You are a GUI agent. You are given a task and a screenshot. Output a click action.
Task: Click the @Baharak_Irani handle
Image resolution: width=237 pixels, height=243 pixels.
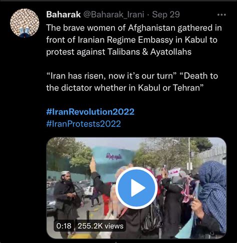click(x=113, y=14)
